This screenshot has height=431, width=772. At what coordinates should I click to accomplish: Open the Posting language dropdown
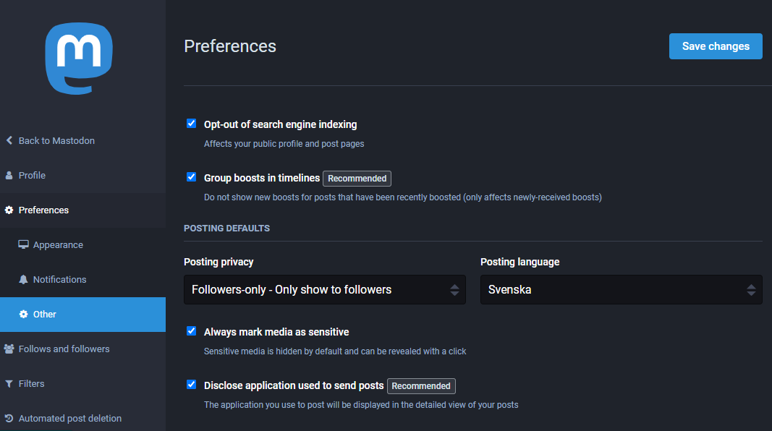621,289
